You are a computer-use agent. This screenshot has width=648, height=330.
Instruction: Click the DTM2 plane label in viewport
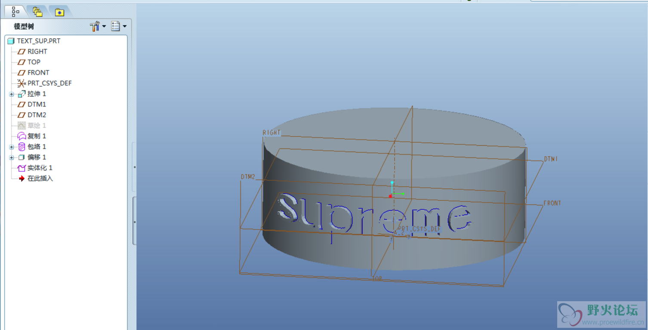click(248, 177)
